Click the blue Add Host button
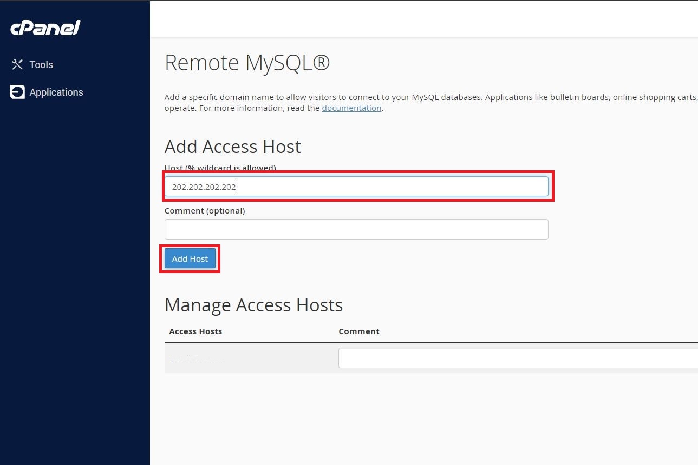698x465 pixels. (190, 258)
